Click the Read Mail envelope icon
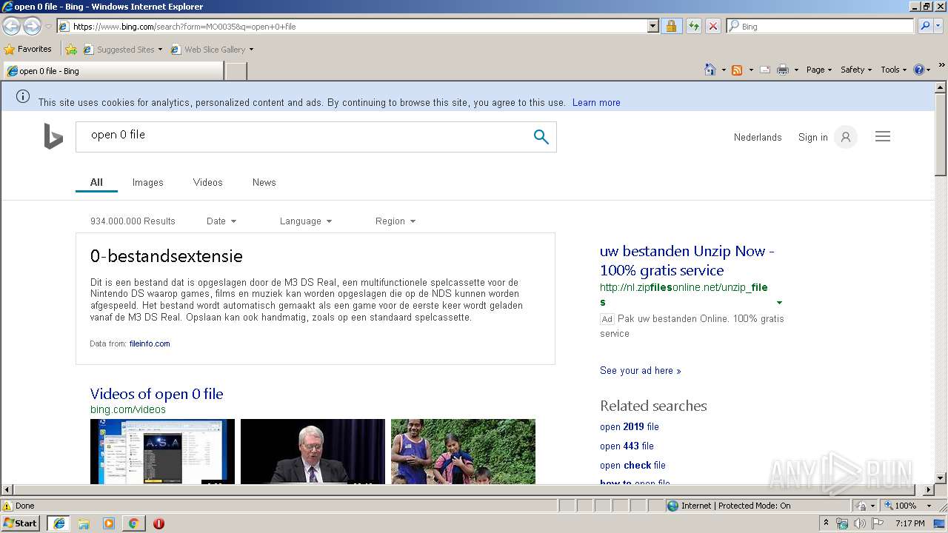The image size is (948, 533). tap(765, 70)
